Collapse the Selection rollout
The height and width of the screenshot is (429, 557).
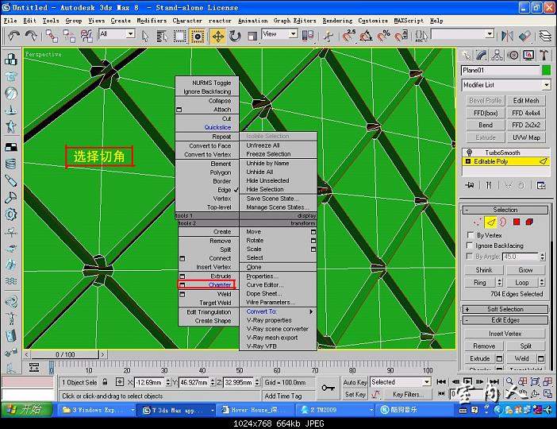pyautogui.click(x=505, y=210)
